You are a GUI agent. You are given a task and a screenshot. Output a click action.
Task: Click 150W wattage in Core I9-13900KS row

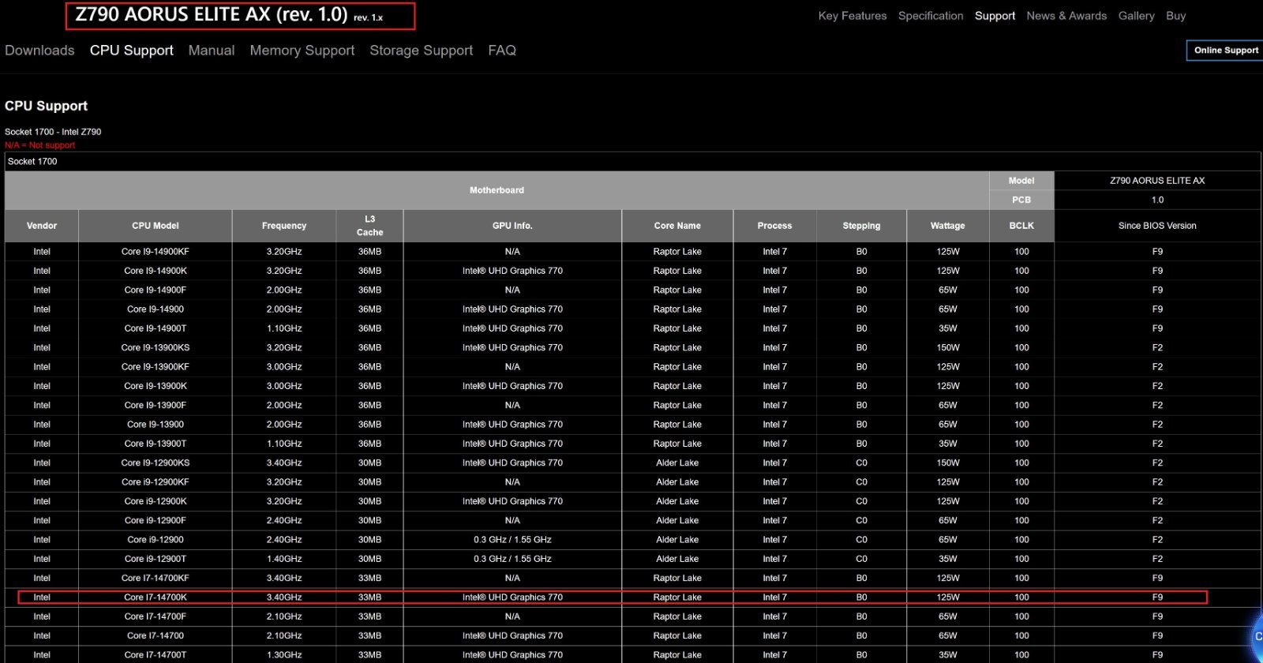pos(947,347)
